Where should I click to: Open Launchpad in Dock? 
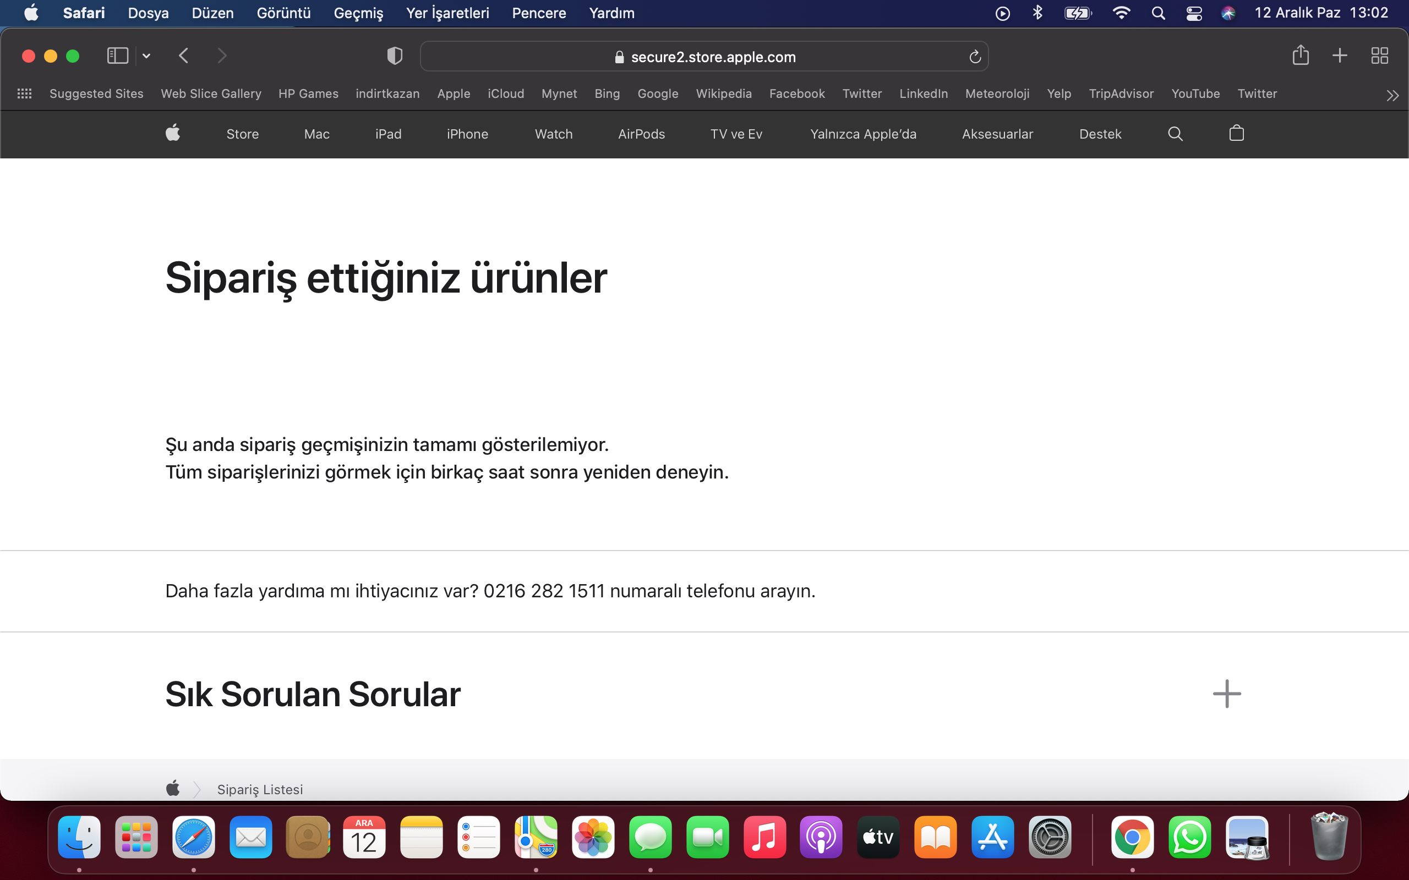[136, 838]
